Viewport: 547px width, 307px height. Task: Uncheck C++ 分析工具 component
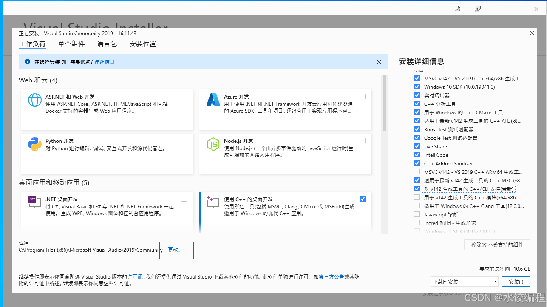click(417, 104)
